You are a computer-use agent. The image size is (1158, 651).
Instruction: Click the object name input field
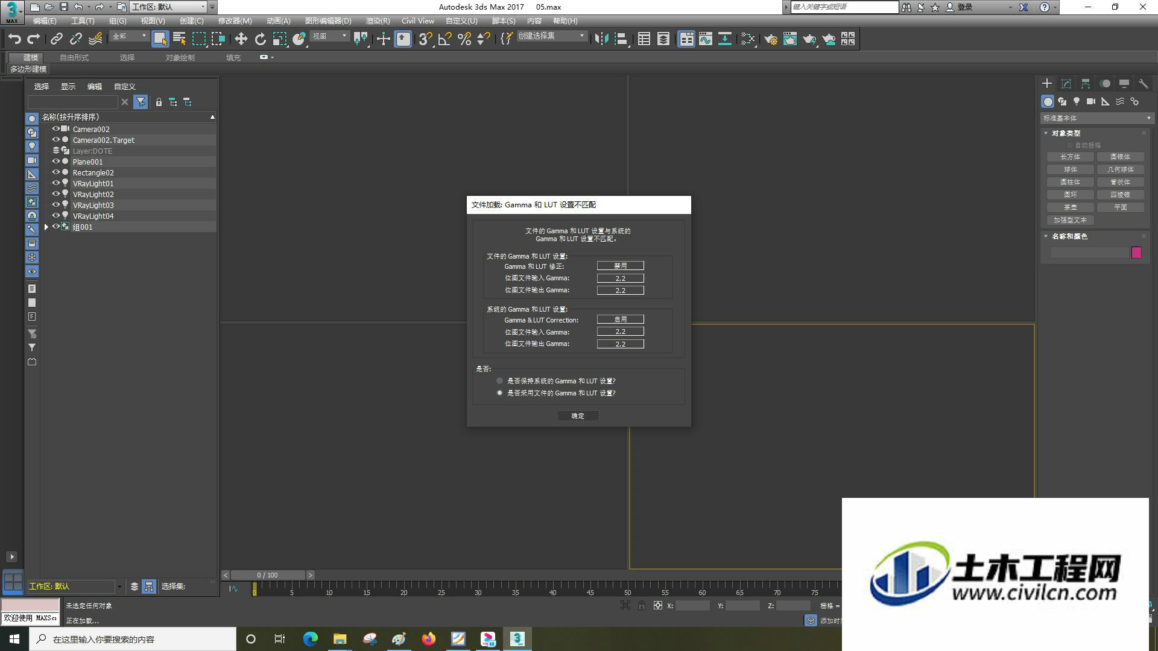[x=1089, y=253]
